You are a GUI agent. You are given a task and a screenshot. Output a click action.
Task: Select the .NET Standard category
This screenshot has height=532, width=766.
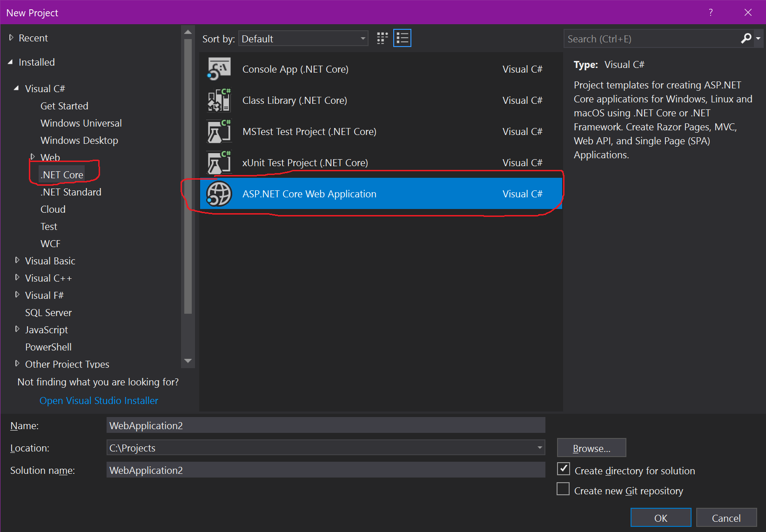[x=71, y=192]
